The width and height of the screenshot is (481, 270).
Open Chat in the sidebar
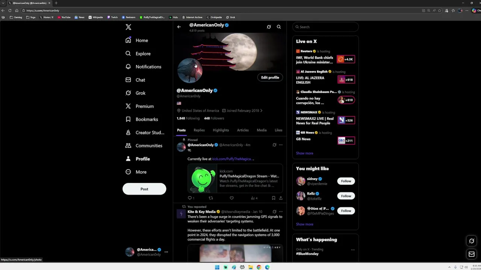(135, 80)
